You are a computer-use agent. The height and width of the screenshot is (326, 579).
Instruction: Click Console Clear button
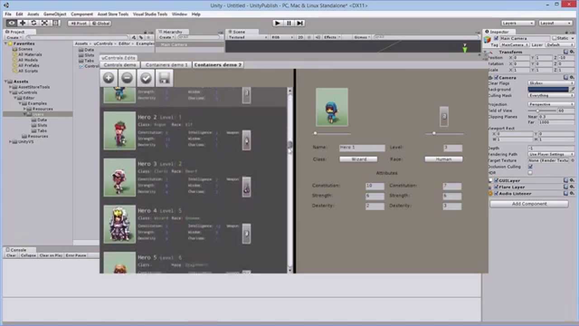coord(11,255)
